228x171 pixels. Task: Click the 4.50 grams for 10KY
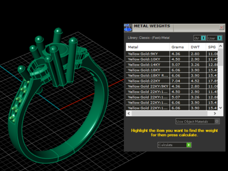176,59
